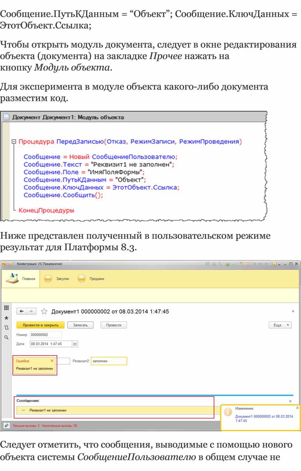This screenshot has width=301, height=471.
Task: Click the performance indicator icon in the status bar
Action: [x=6, y=426]
